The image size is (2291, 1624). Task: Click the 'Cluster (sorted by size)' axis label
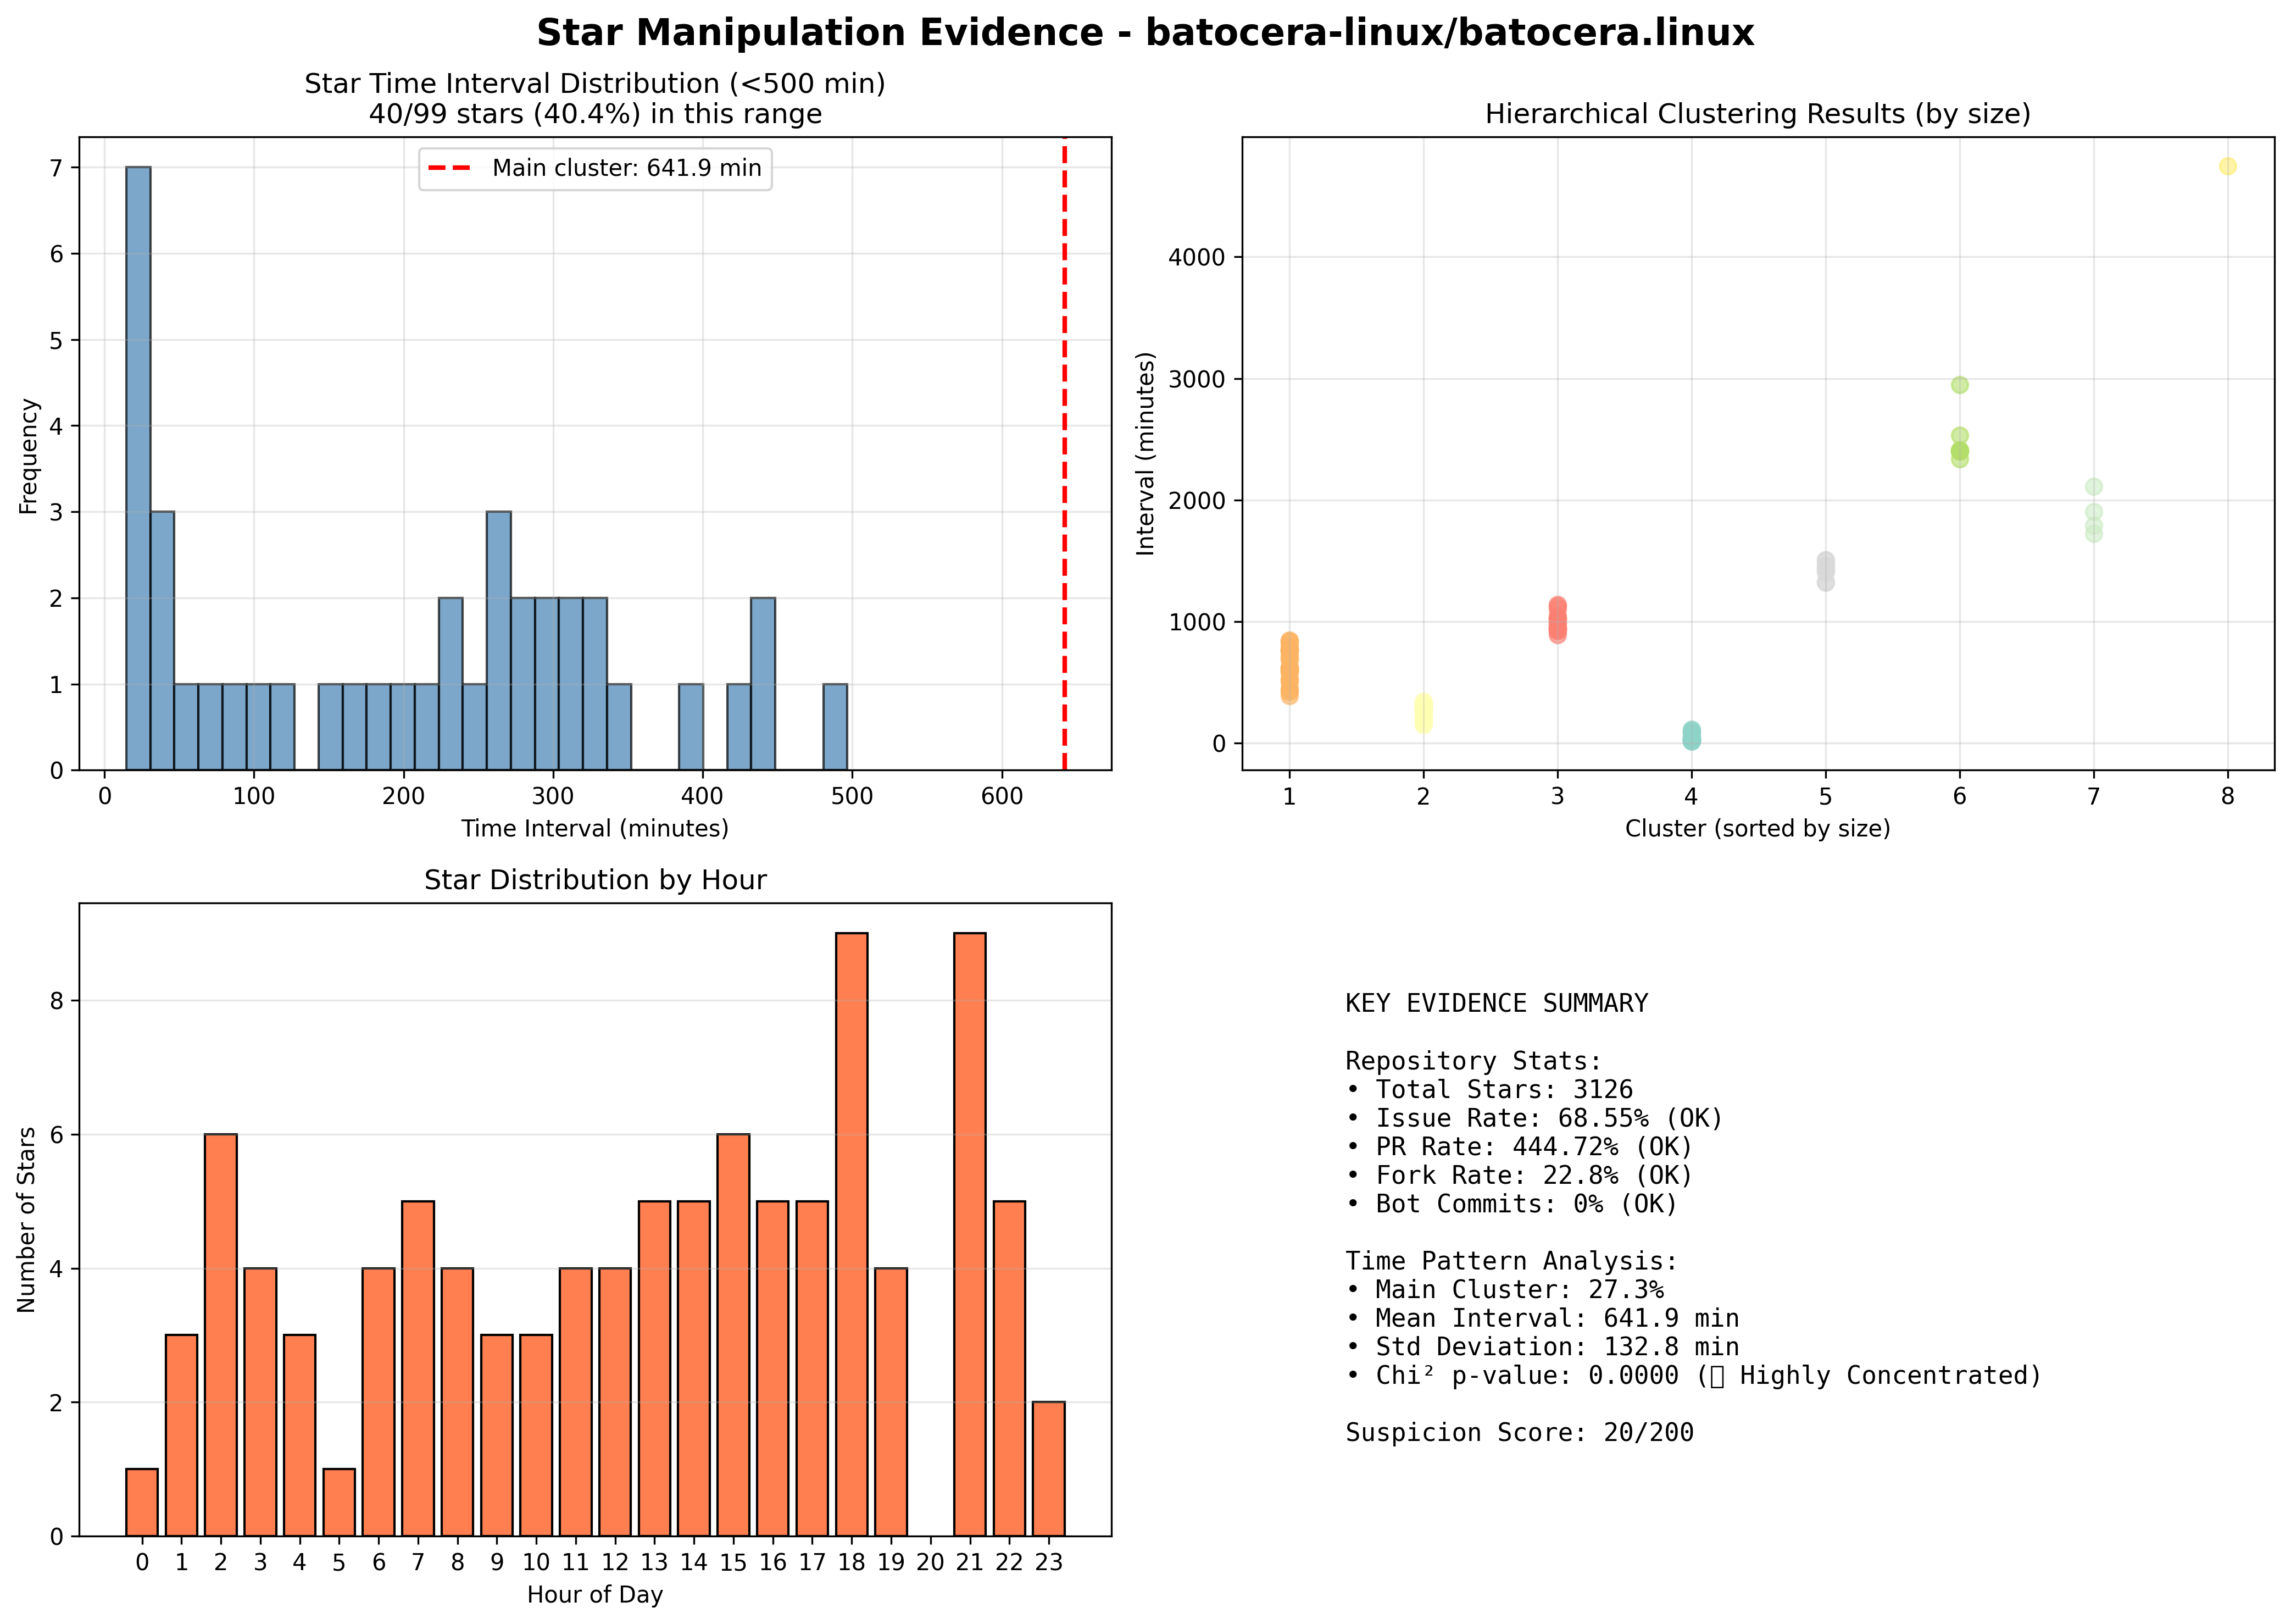tap(1757, 829)
